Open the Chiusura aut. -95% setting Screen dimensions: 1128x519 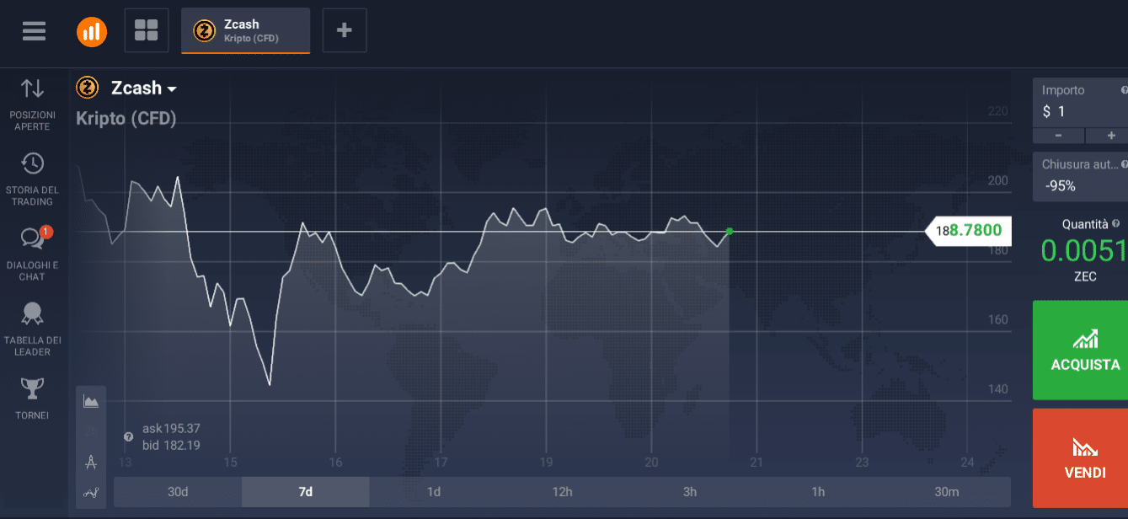pyautogui.click(x=1080, y=177)
